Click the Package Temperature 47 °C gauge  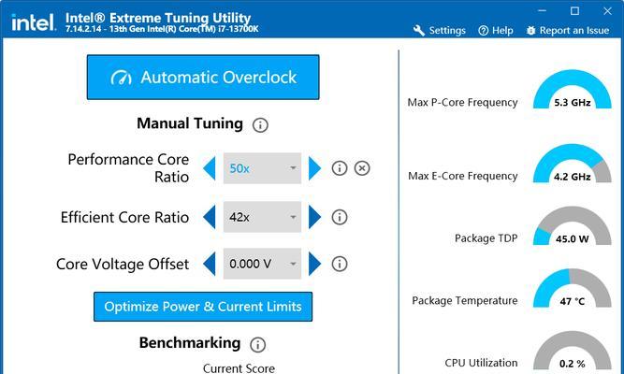(x=573, y=288)
